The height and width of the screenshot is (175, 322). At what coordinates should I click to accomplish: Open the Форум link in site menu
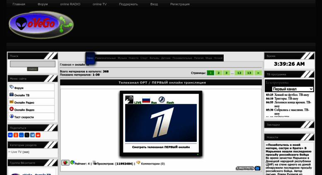tap(19, 88)
